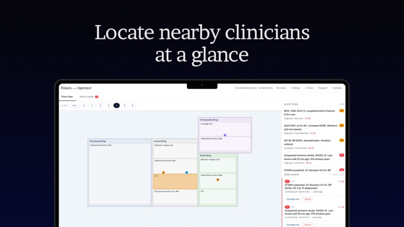Viewport: 404px width, 227px height.
Task: Click the orange clinician dot in North Wing
Action: coord(218,180)
